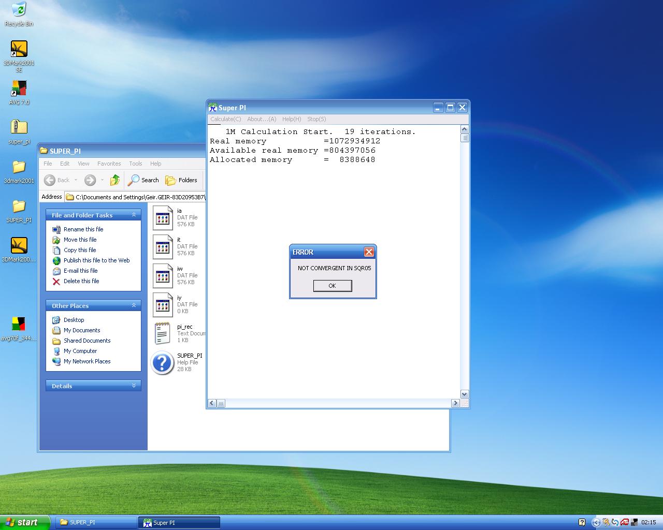Open the File menu in SUPER_PI Explorer

pos(48,164)
